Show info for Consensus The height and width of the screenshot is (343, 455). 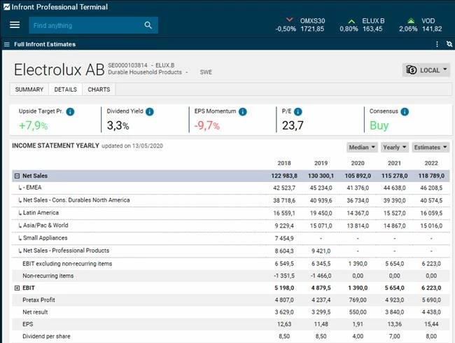click(405, 112)
